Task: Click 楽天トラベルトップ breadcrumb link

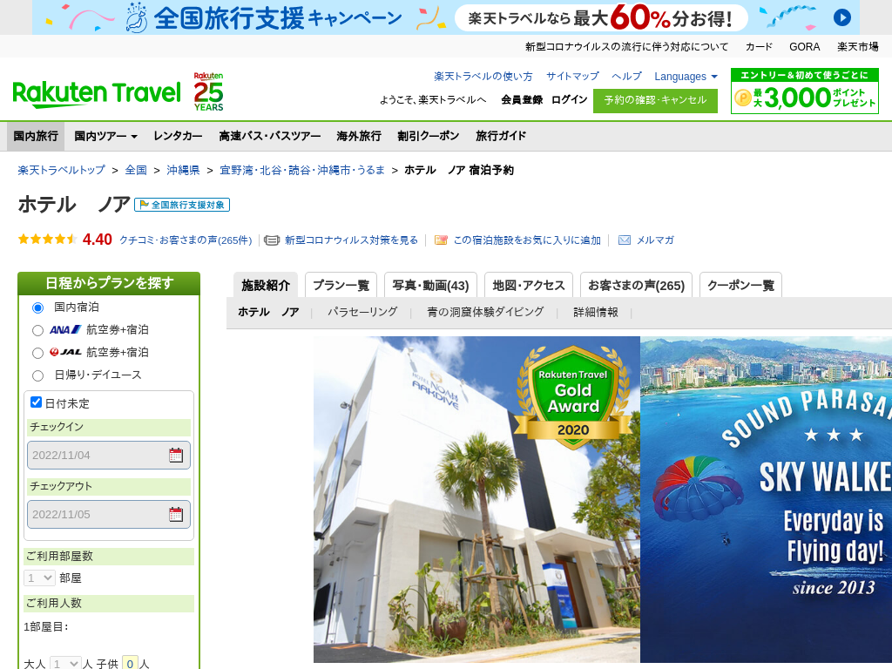Action: [62, 170]
